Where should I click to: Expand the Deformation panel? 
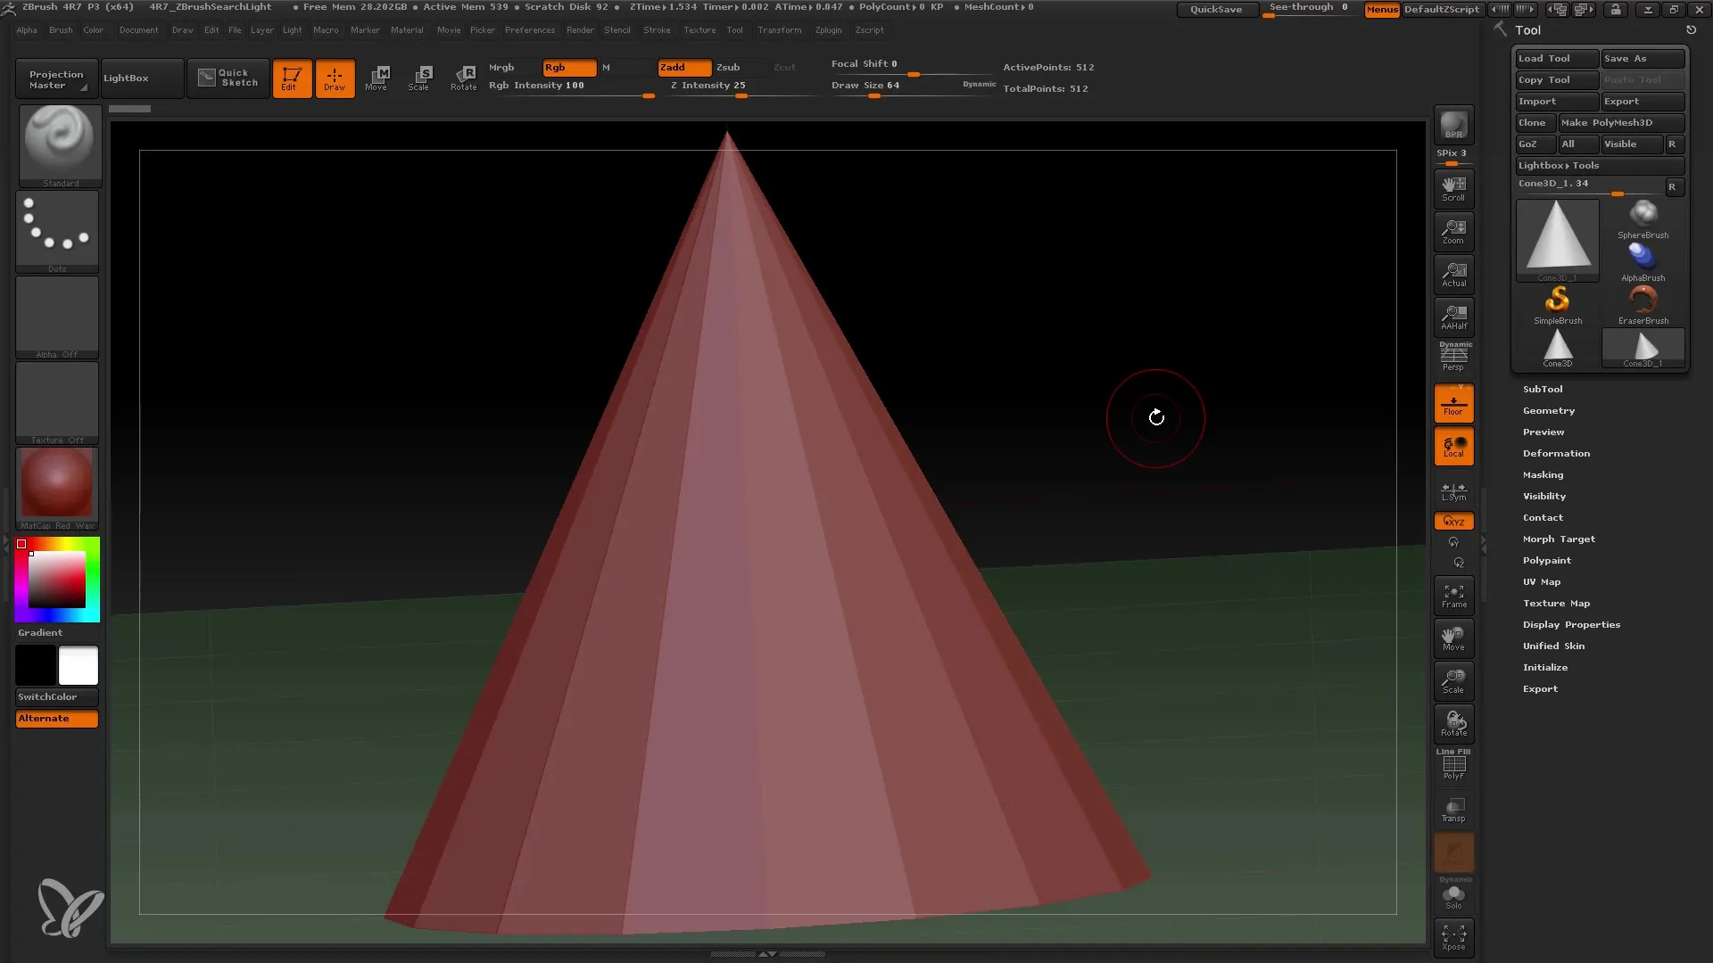(x=1557, y=453)
